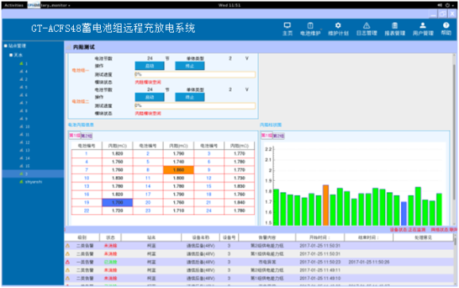Switch to 第2组 tab in bar chart panel

point(279,136)
